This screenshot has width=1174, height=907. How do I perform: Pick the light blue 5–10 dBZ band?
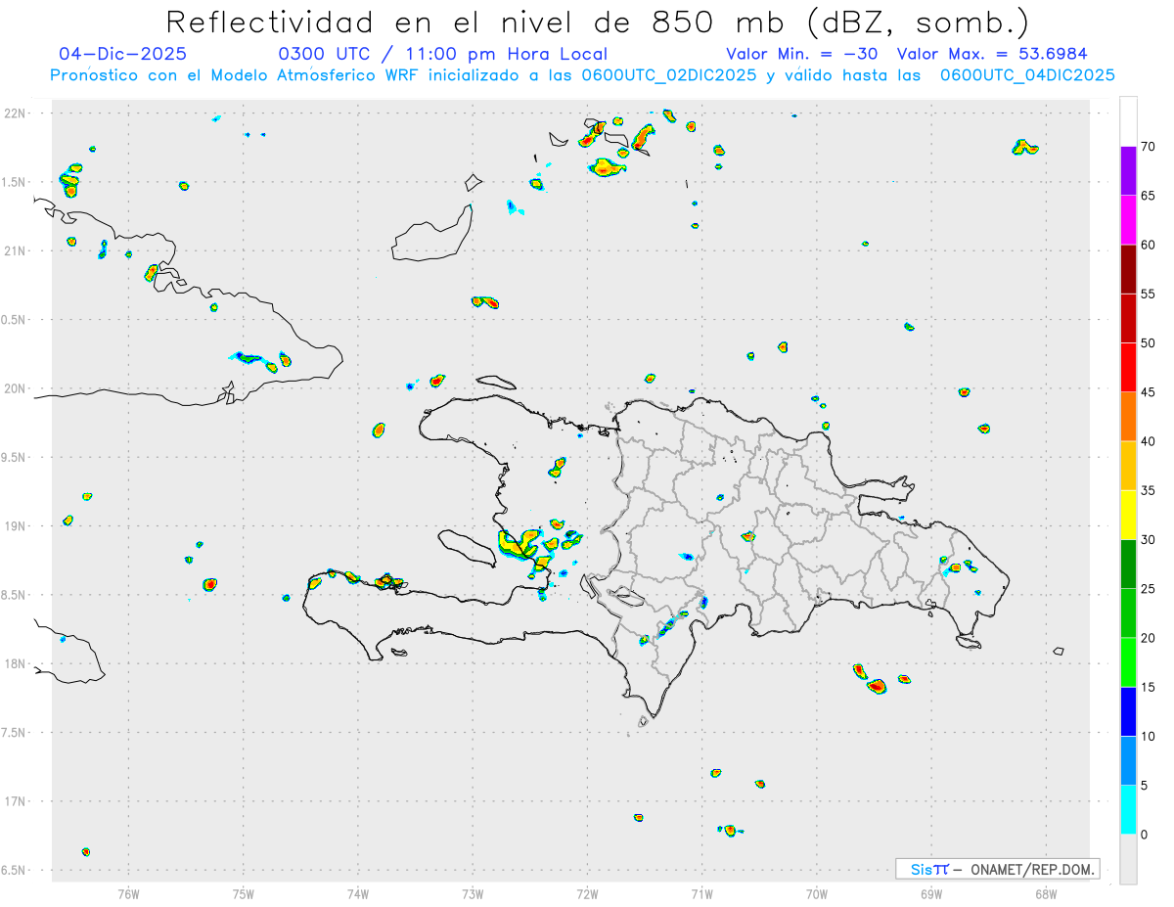point(1128,761)
